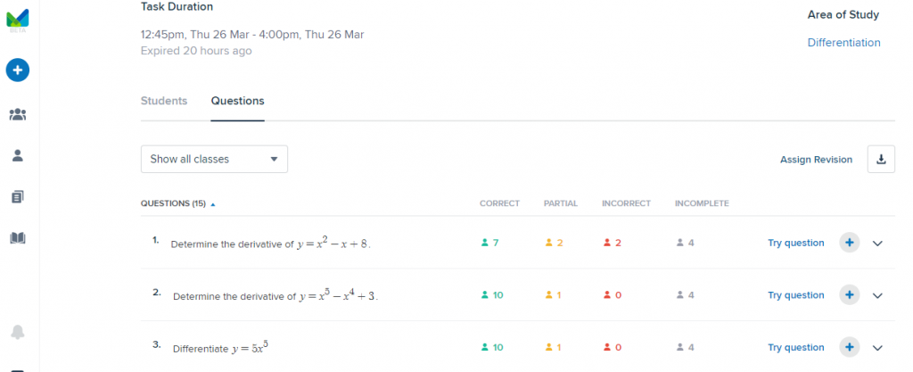
Task: Click the download results icon button
Action: pos(881,160)
